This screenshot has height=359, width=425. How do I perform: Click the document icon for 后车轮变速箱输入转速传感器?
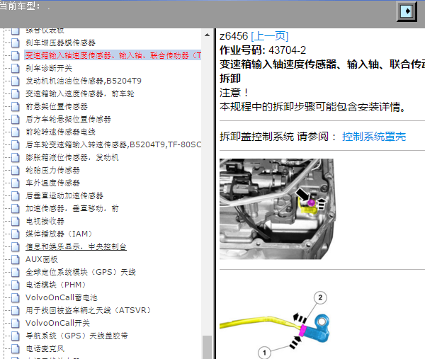pos(15,144)
